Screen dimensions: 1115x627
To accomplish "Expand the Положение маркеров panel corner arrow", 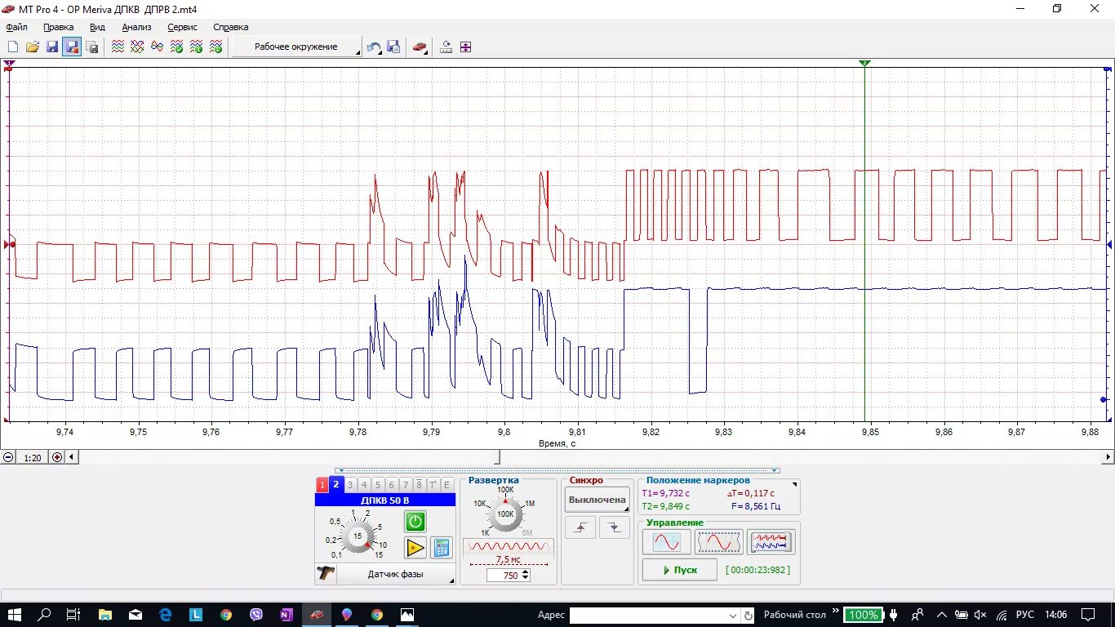I will [x=795, y=486].
